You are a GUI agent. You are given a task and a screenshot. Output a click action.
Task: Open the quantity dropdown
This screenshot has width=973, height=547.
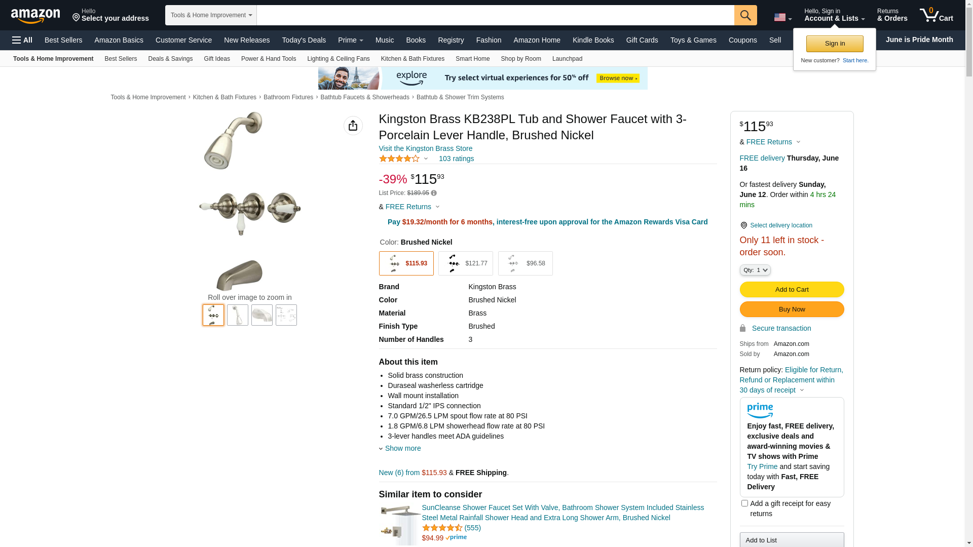pyautogui.click(x=755, y=270)
